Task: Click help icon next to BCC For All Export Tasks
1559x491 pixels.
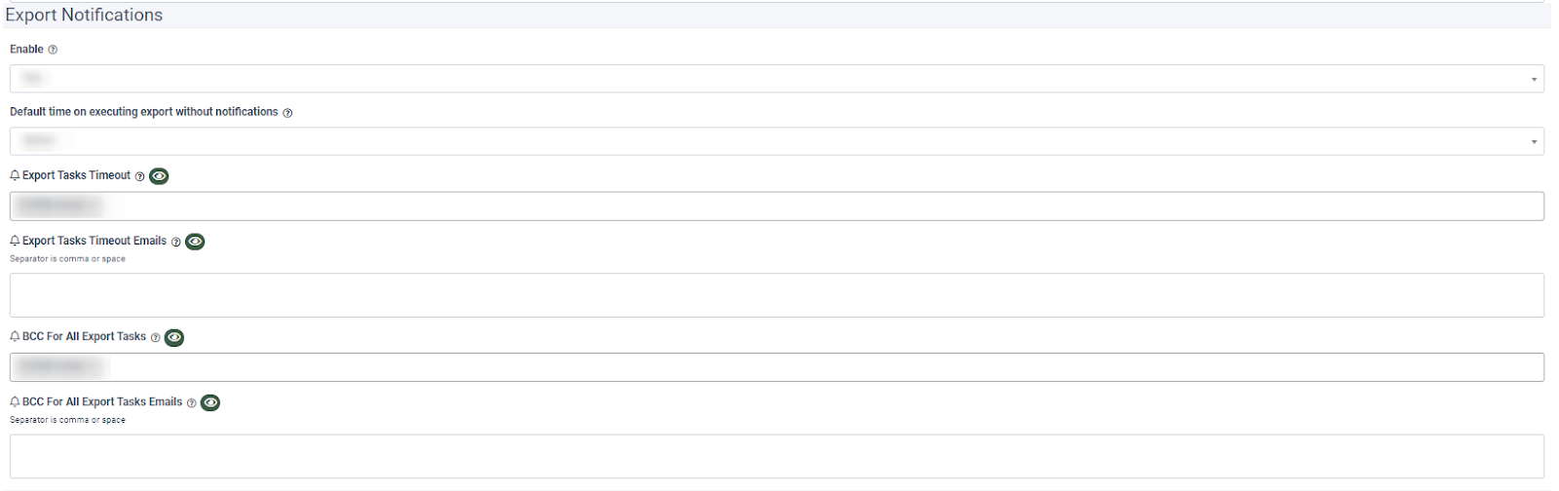Action: coord(155,337)
